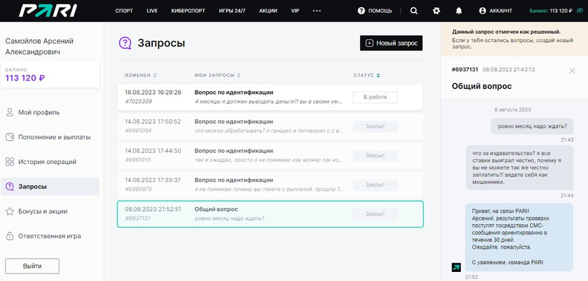Click Закрыт status of request #6991094
This screenshot has width=588, height=281.
375,126
